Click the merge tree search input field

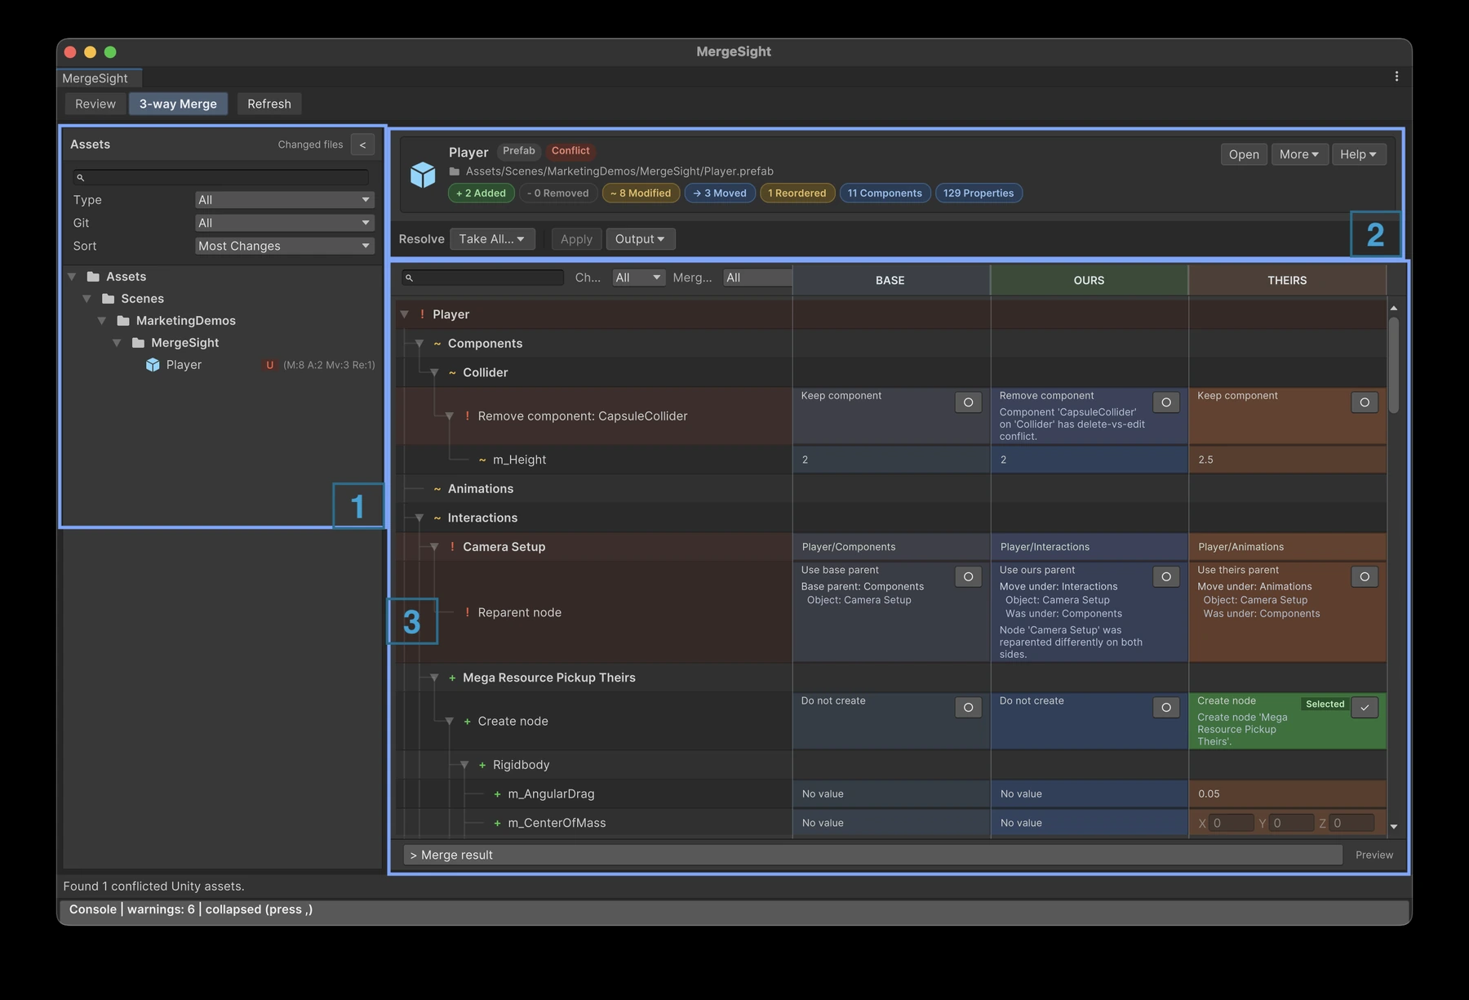pos(482,278)
